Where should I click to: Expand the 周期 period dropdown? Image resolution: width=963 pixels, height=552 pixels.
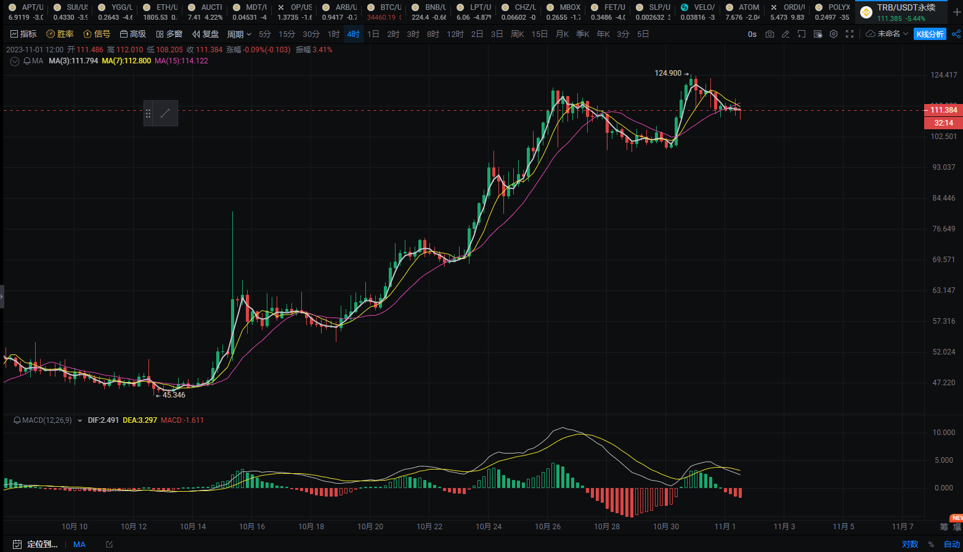[x=239, y=34]
